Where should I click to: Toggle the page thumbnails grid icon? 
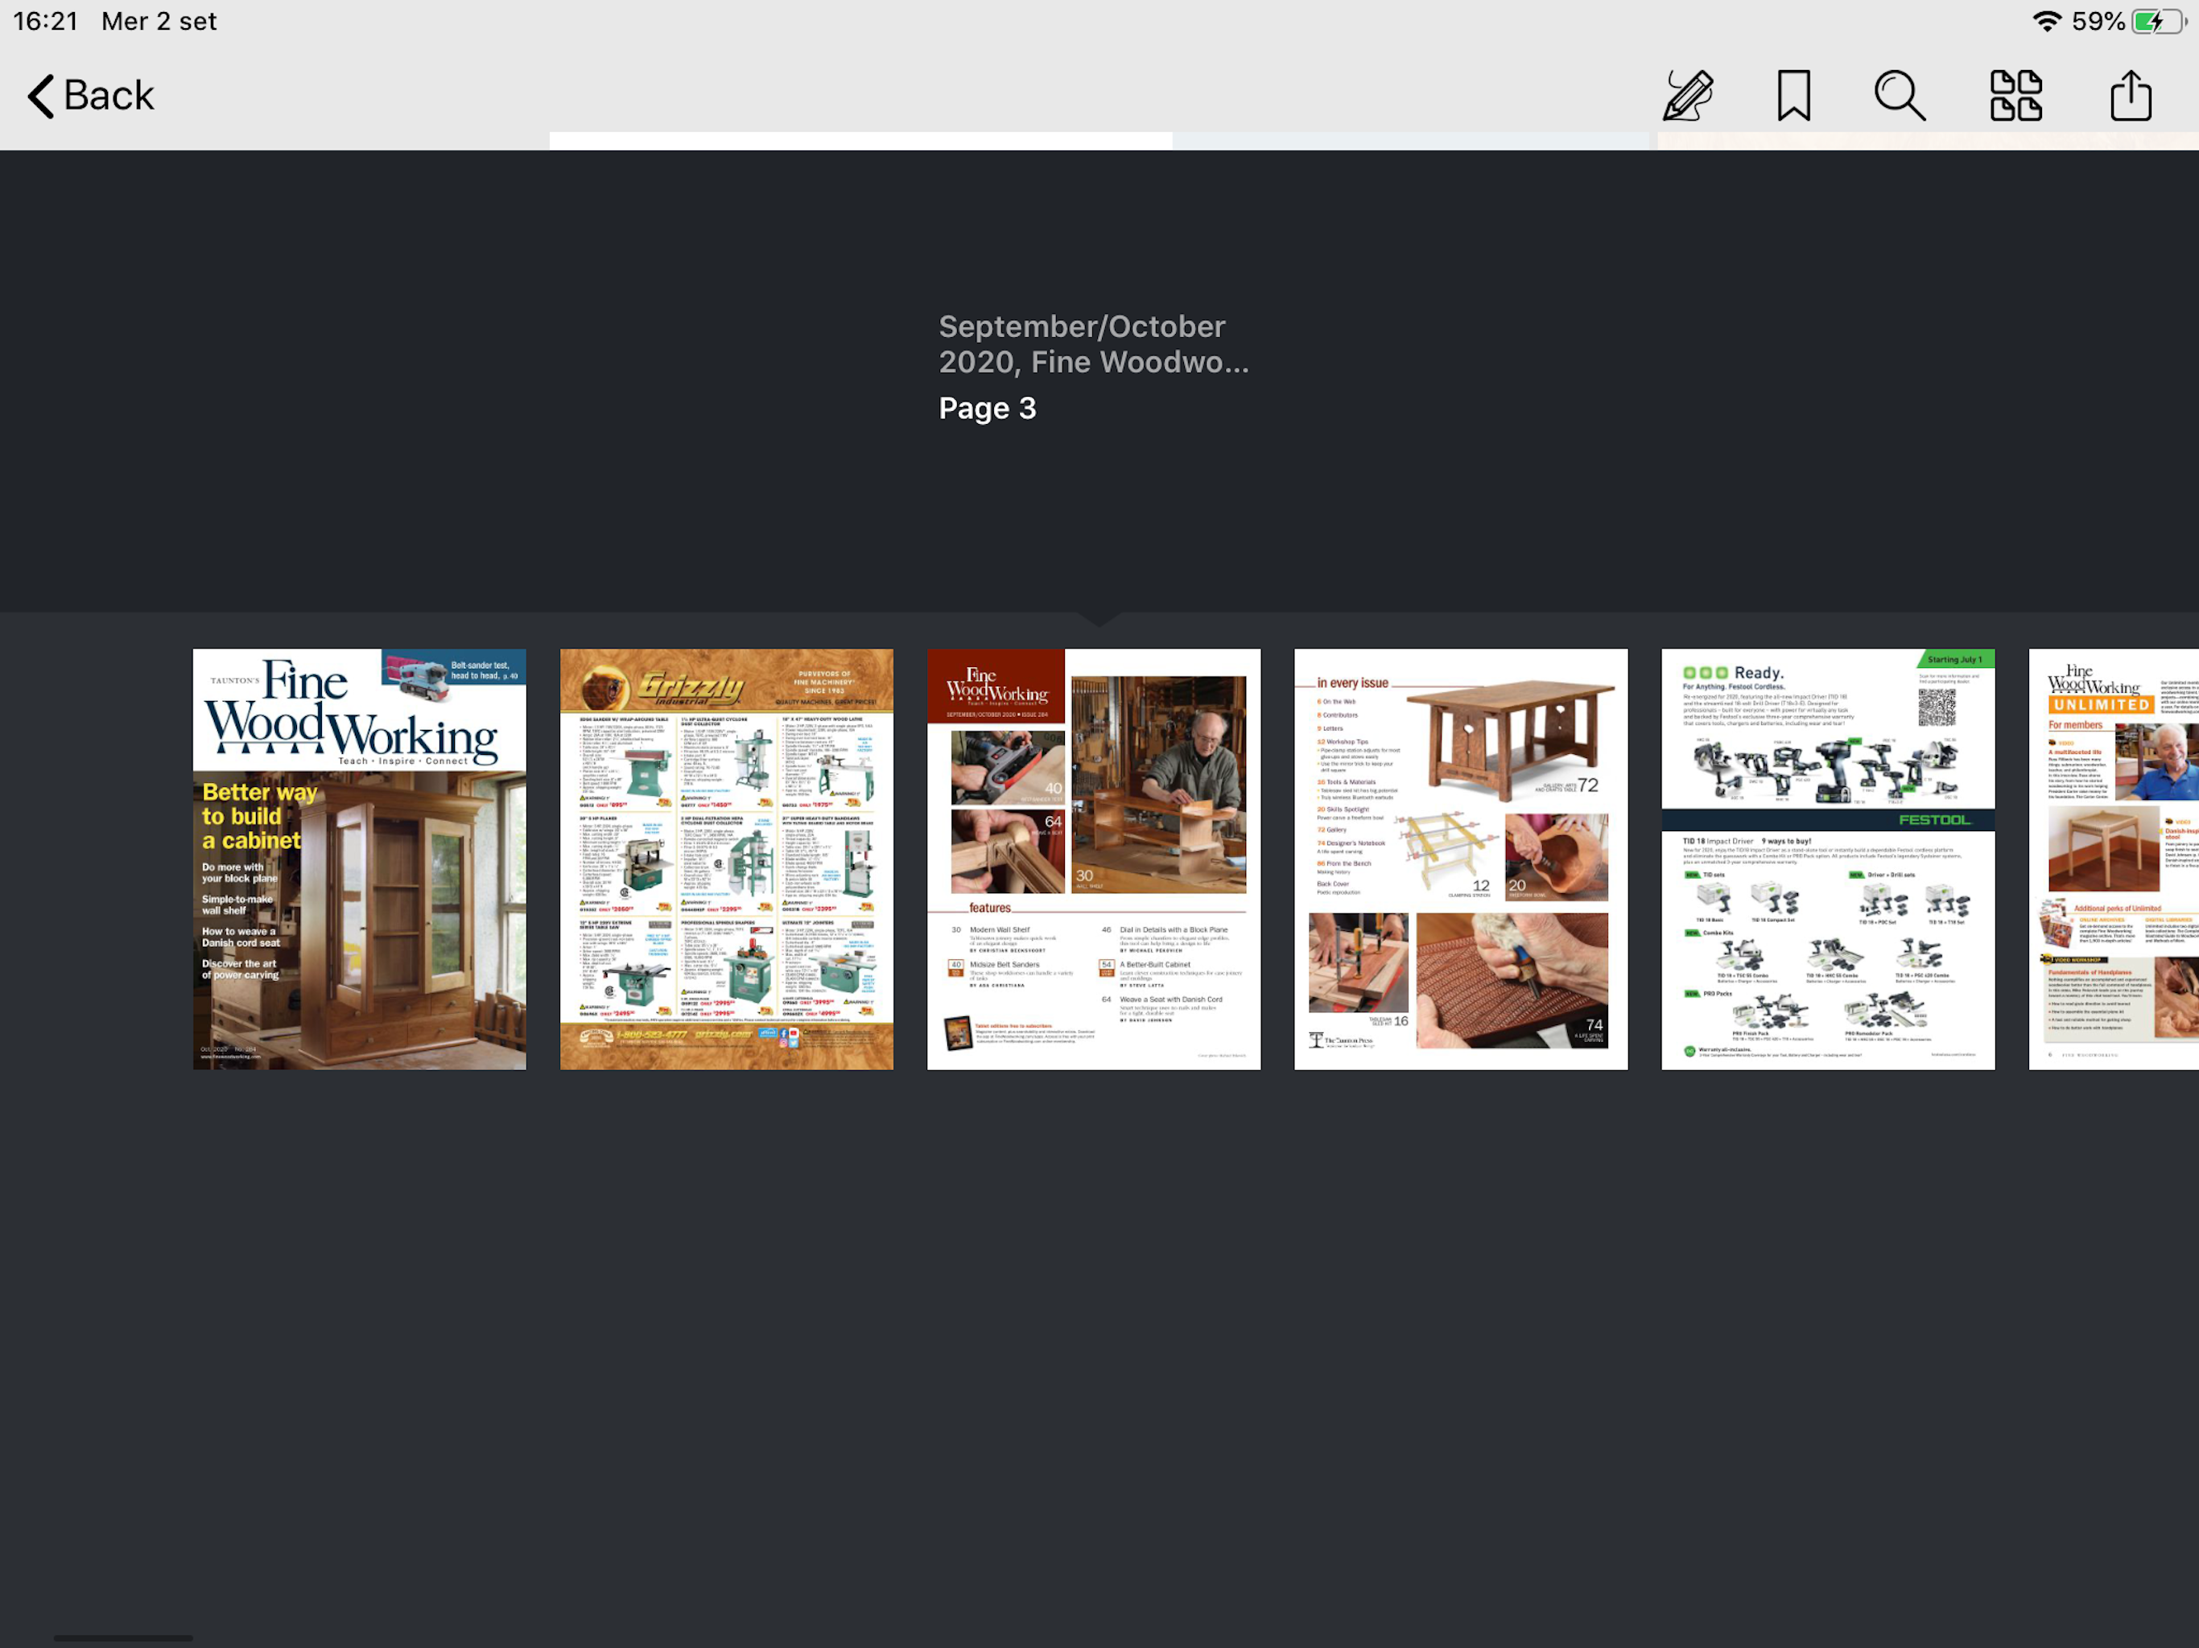pyautogui.click(x=2015, y=96)
